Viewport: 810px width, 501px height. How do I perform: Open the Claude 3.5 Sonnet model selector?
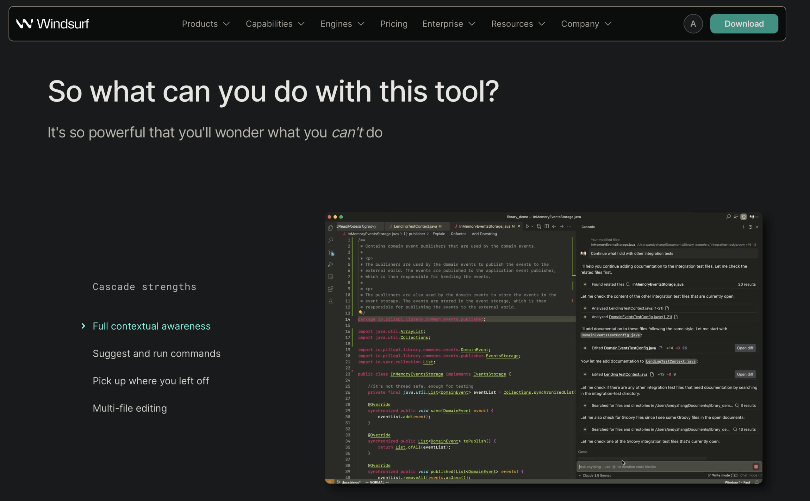pyautogui.click(x=595, y=475)
